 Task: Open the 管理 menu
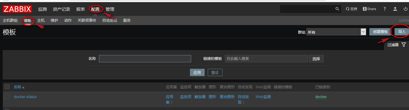coord(110,9)
